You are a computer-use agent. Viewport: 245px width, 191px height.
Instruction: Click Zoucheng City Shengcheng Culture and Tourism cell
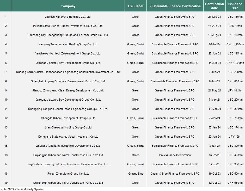pos(68,35)
